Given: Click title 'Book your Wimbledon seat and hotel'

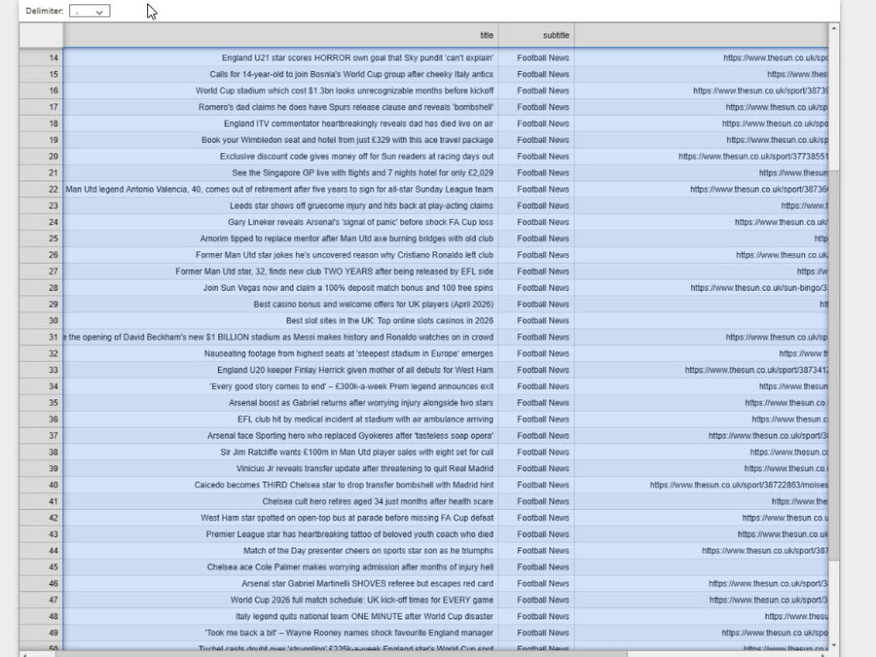Looking at the screenshot, I should [x=348, y=139].
